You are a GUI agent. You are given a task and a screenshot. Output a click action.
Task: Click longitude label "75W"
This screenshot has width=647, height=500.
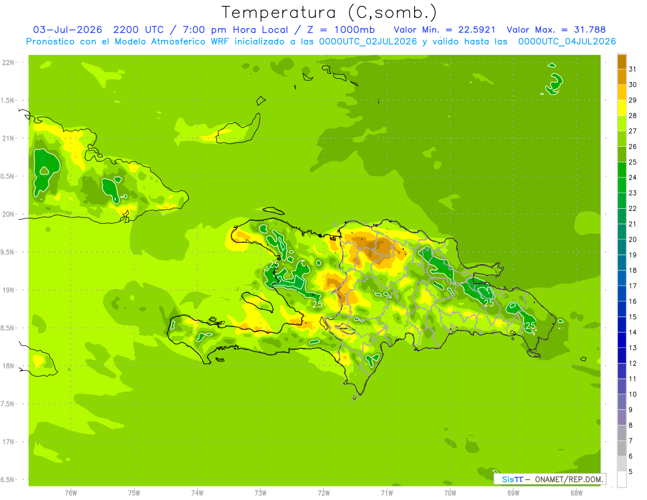coord(134,493)
